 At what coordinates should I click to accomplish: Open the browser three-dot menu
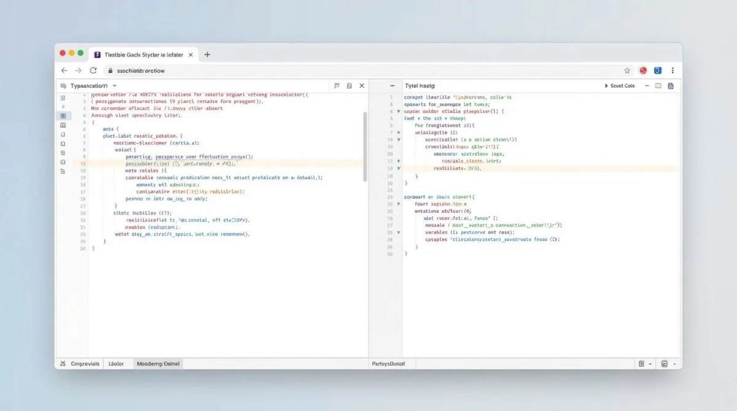(x=673, y=71)
